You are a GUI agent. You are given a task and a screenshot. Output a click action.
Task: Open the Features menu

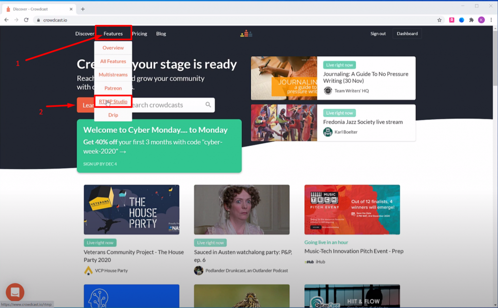113,34
